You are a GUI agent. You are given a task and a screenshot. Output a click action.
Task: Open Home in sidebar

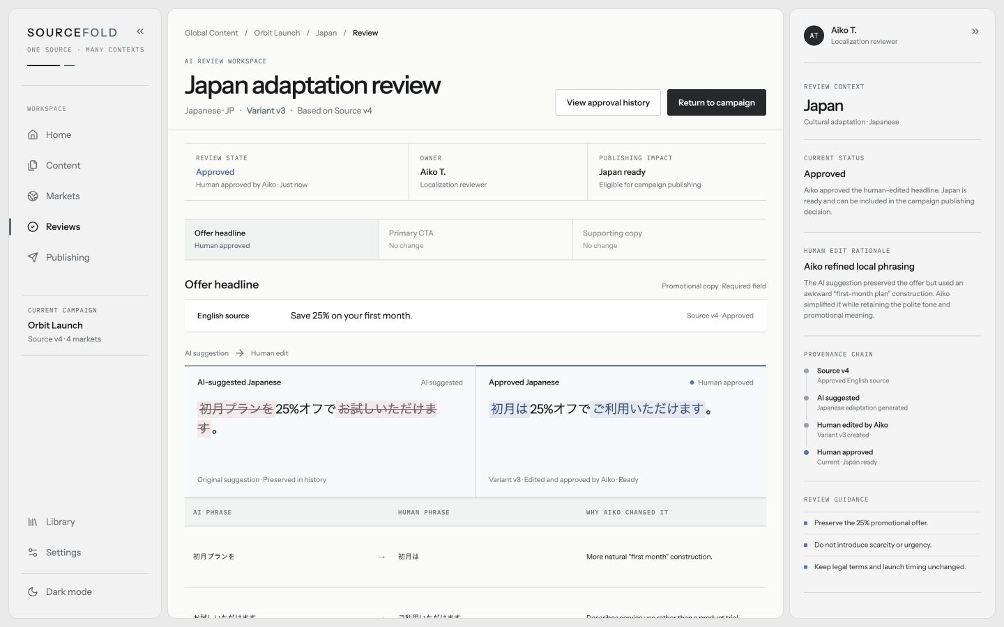coord(85,134)
